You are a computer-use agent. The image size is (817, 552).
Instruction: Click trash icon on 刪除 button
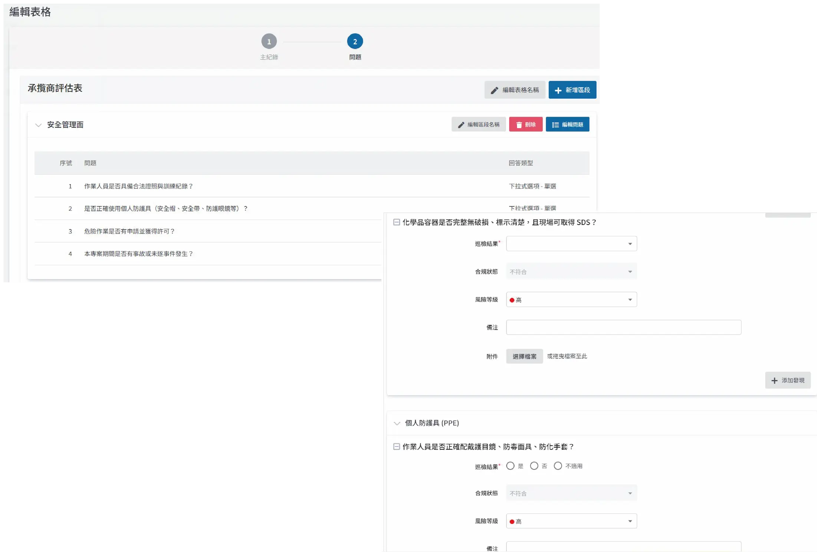click(x=519, y=125)
